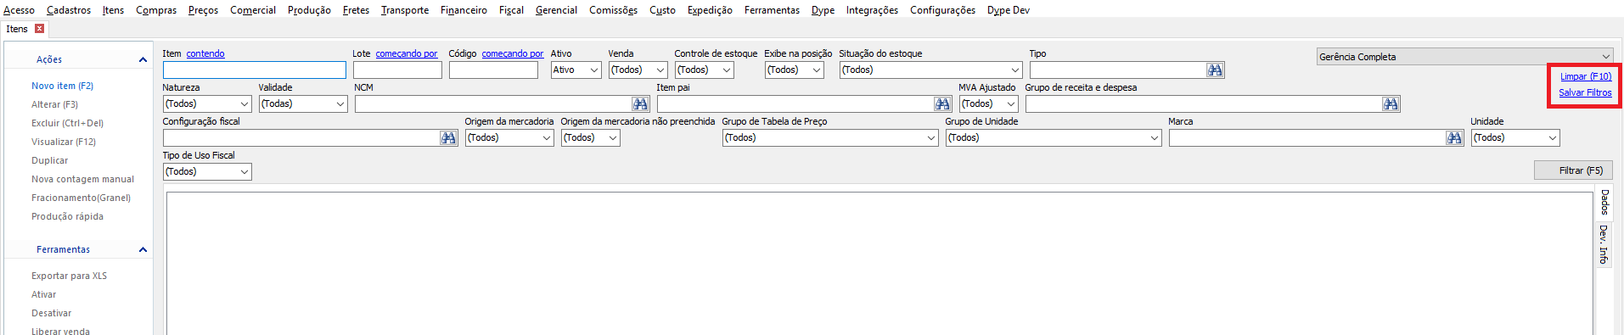The width and height of the screenshot is (1624, 335).
Task: Expand Controle de estoque dropdown
Action: click(705, 70)
